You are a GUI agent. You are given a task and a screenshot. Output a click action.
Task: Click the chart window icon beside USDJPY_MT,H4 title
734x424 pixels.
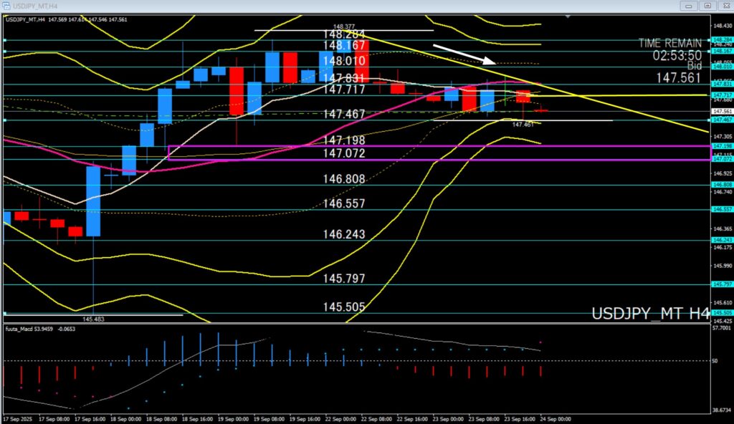coord(6,5)
